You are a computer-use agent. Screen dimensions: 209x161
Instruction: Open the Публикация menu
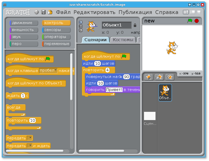[x=135, y=12]
